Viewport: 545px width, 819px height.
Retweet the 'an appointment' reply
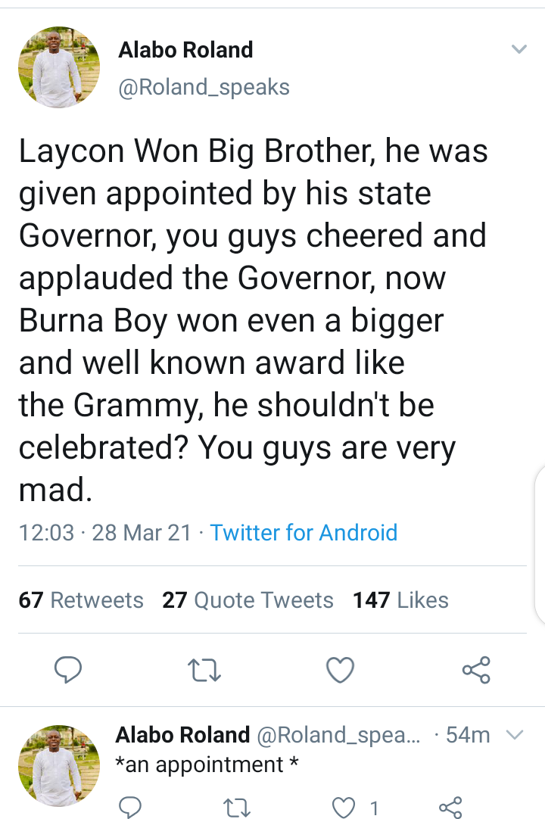238,807
